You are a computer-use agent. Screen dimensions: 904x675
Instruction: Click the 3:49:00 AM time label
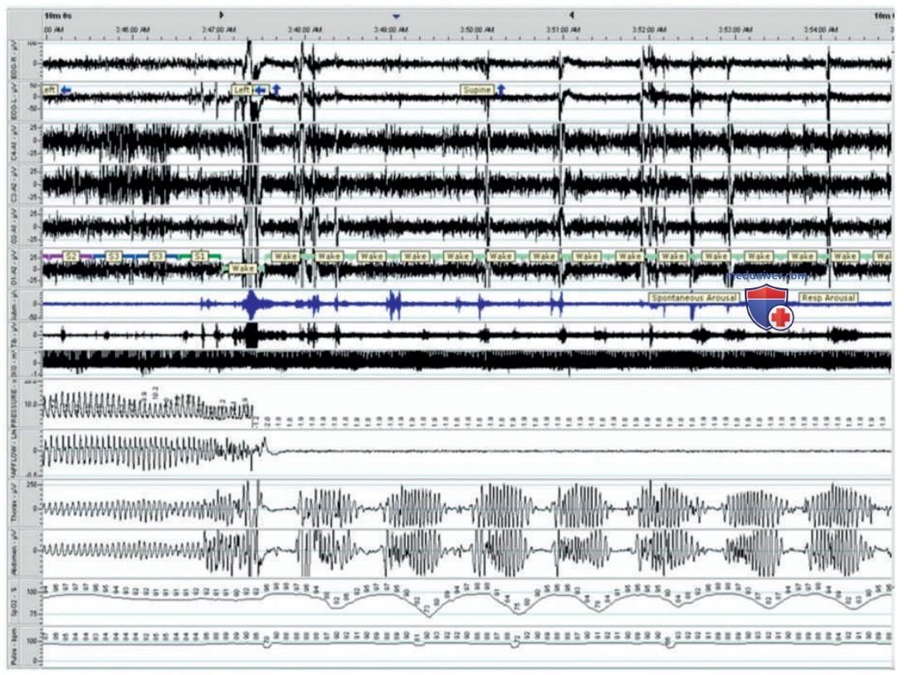tap(391, 29)
